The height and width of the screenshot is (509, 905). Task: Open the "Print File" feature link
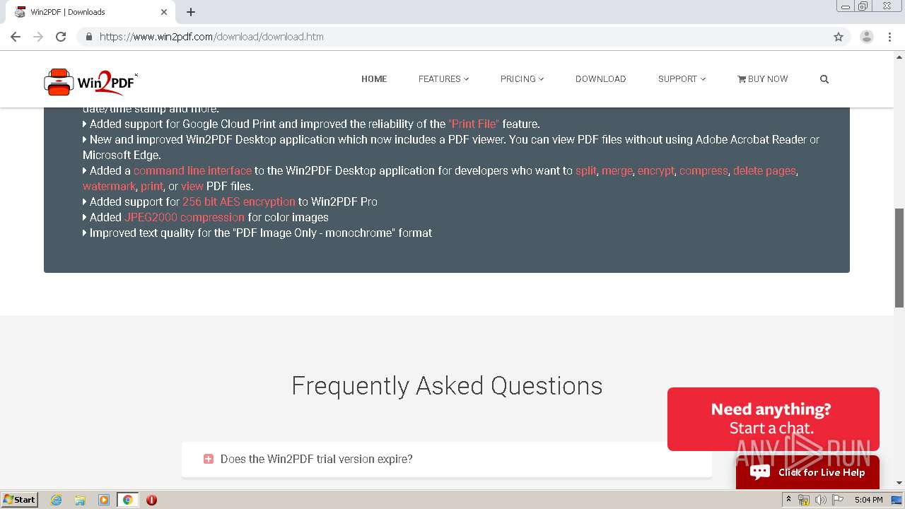(473, 124)
